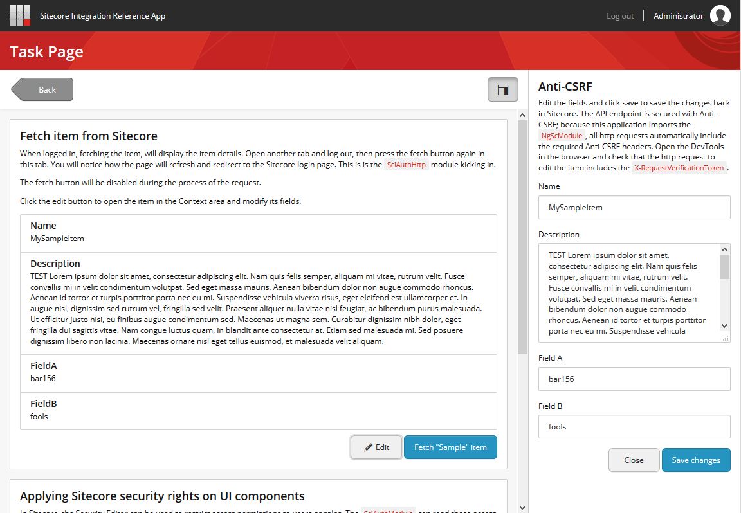Click main content scrollbar down arrow

[522, 508]
